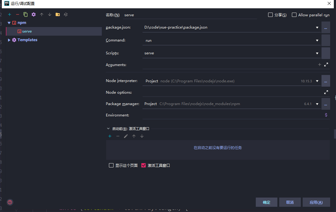Viewport: 336px width, 212px height.
Task: Copy the selected configuration
Action: (x=26, y=14)
